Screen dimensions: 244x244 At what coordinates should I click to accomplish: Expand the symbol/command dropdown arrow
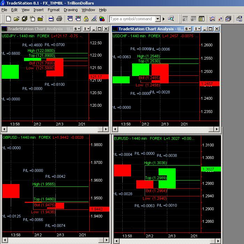[x=158, y=19]
